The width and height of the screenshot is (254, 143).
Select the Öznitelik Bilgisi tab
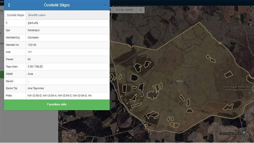pos(16,15)
